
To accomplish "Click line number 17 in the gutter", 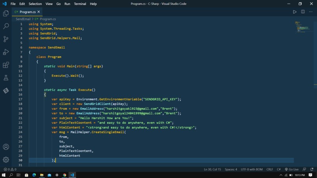I will pos(20,99).
